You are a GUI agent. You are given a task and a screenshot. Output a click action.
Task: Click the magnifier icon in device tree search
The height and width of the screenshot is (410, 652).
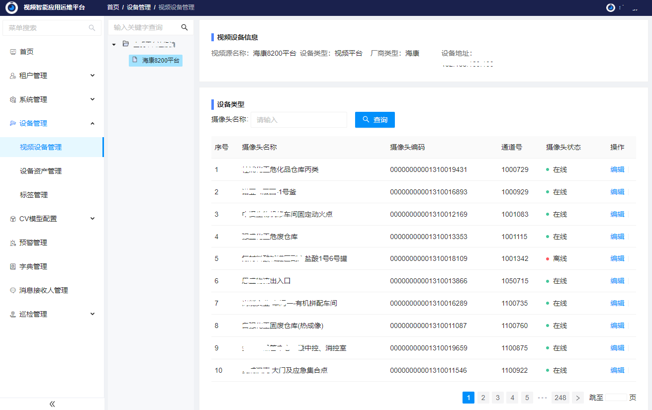tap(185, 27)
